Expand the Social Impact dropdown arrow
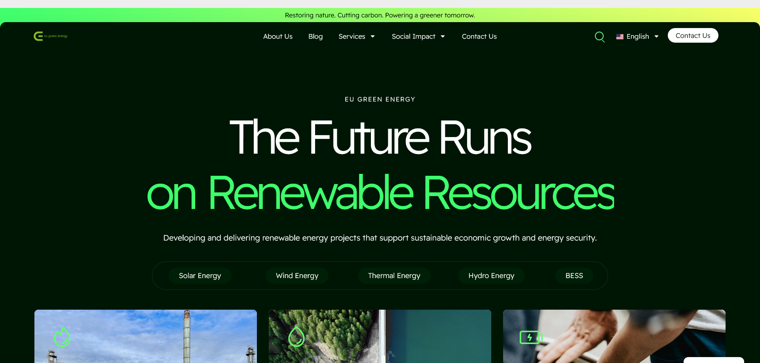 443,37
